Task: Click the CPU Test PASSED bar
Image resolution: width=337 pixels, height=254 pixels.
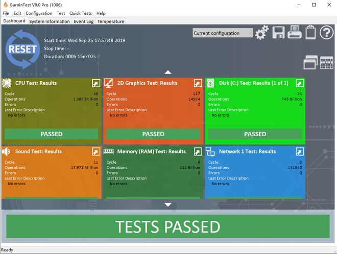Action: [52, 134]
